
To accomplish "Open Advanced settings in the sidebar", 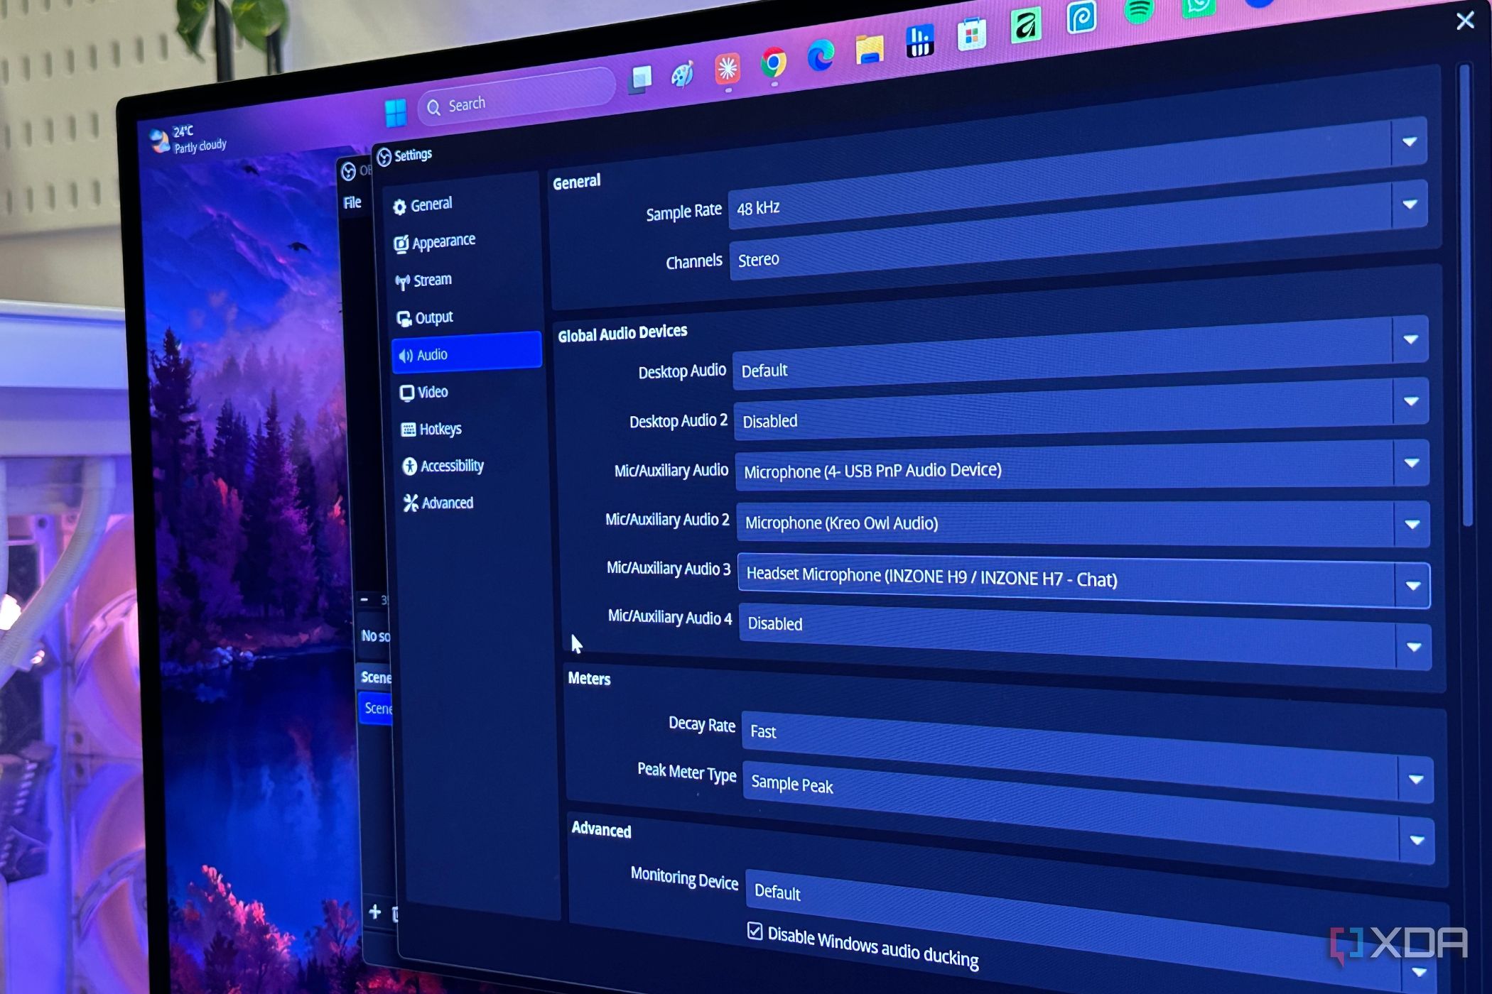I will point(438,503).
